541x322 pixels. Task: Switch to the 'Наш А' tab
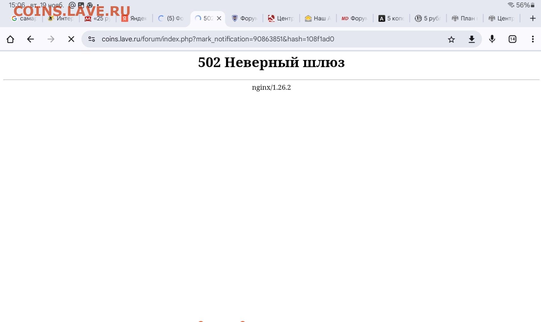tap(318, 18)
